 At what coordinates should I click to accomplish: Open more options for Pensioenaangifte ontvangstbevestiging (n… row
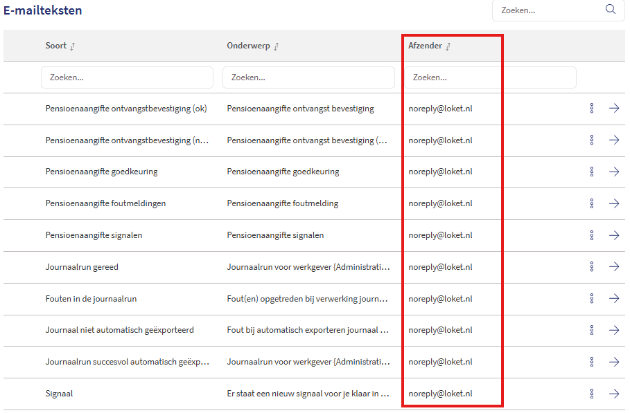coord(592,140)
